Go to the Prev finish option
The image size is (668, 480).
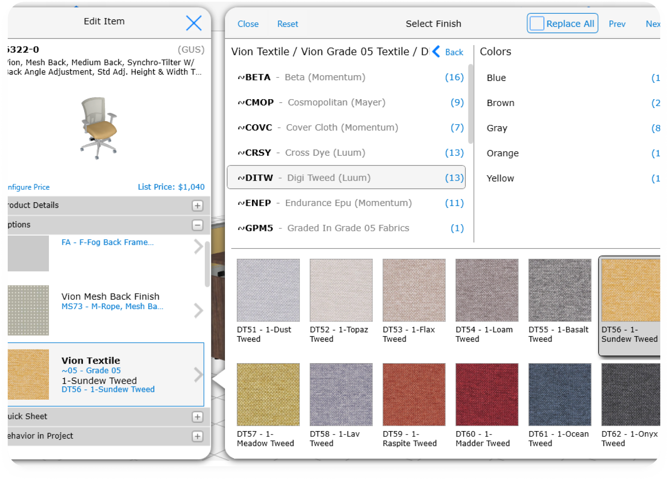617,24
